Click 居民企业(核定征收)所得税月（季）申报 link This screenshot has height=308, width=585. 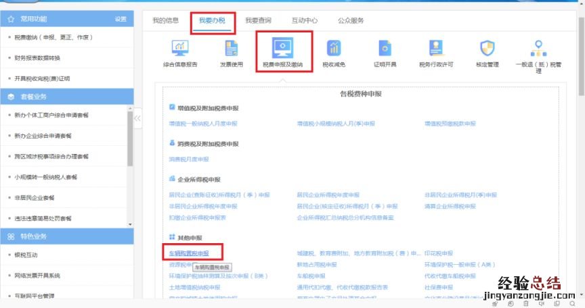point(347,207)
